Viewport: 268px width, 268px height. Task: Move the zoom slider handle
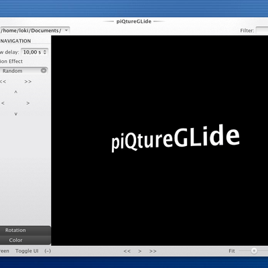pyautogui.click(x=254, y=251)
